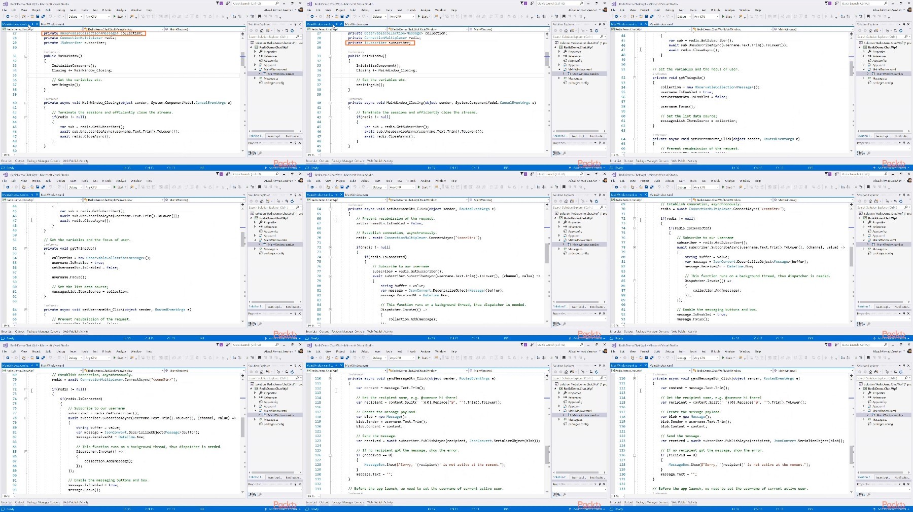The height and width of the screenshot is (512, 913).
Task: Click Solution Explorer sync icon, frame with boxed collection
Action: 287,30
